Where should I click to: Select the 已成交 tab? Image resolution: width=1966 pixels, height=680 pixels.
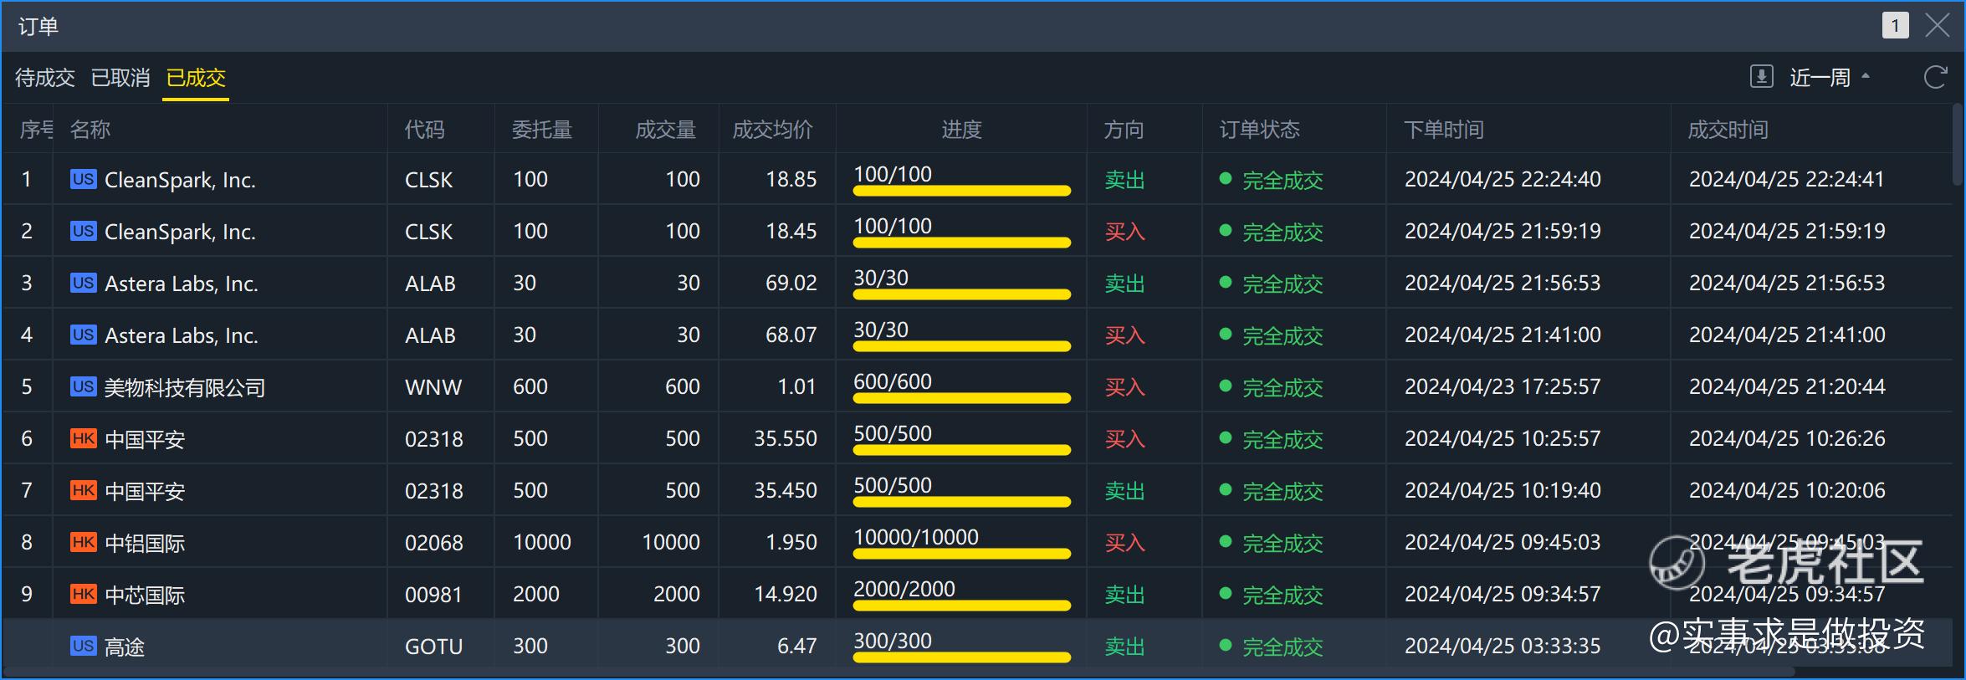click(x=196, y=78)
